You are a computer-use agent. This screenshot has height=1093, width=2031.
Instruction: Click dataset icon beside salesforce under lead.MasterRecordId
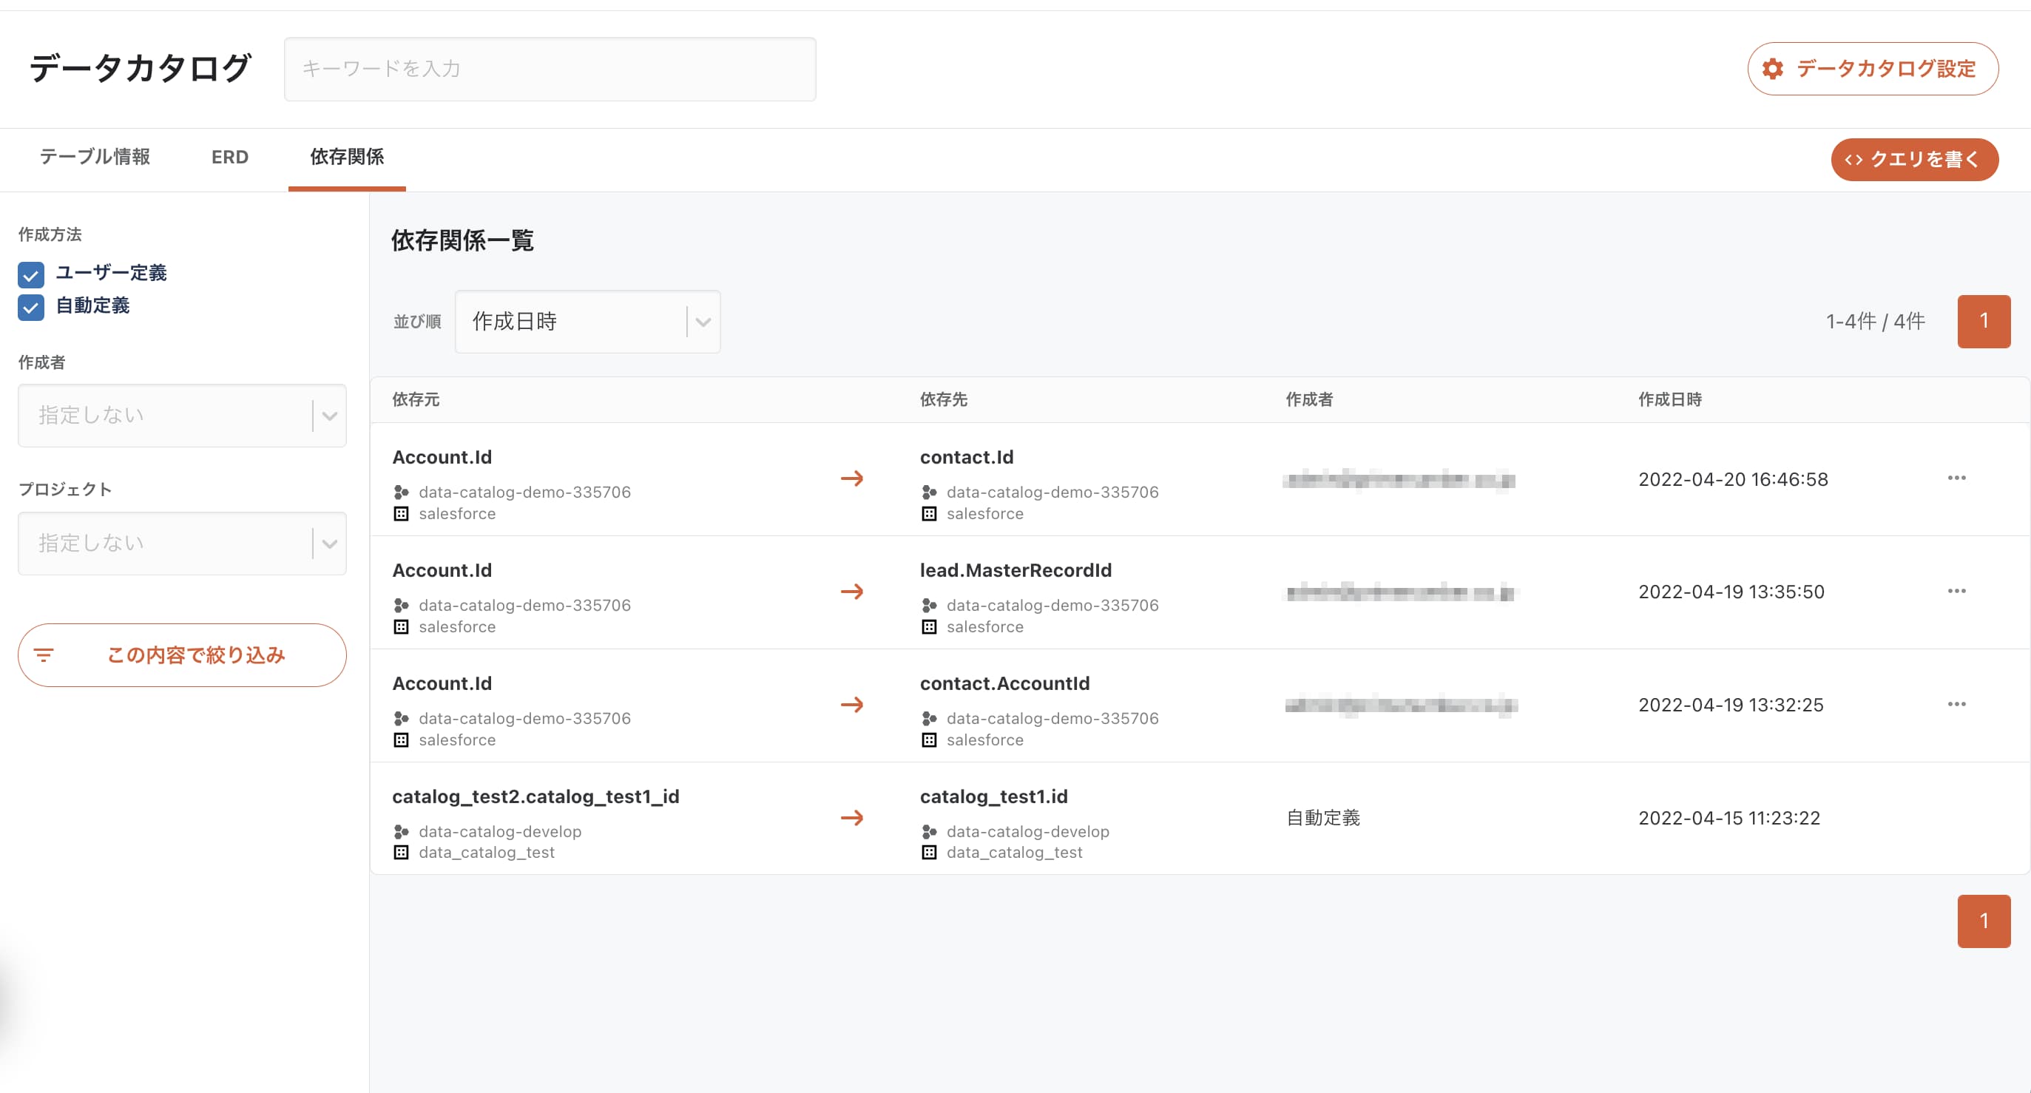929,627
